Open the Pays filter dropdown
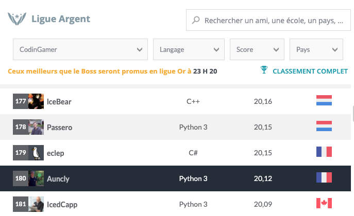 pos(316,49)
